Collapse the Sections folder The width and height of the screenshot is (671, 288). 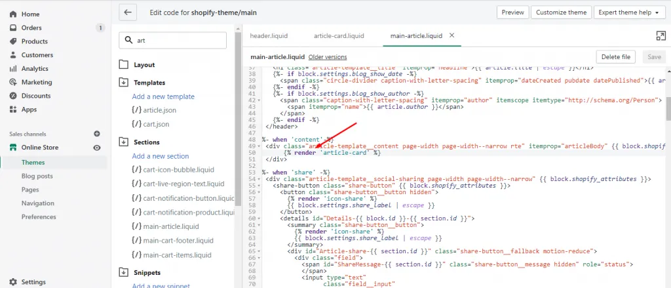(124, 142)
